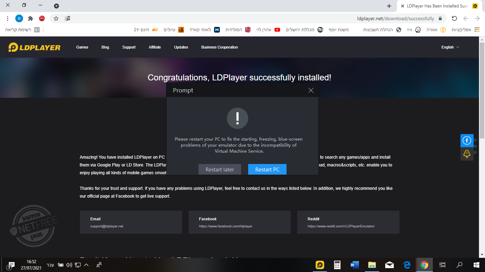This screenshot has height=272, width=485.
Task: Close the Prompt dialog with the X
Action: pyautogui.click(x=311, y=90)
